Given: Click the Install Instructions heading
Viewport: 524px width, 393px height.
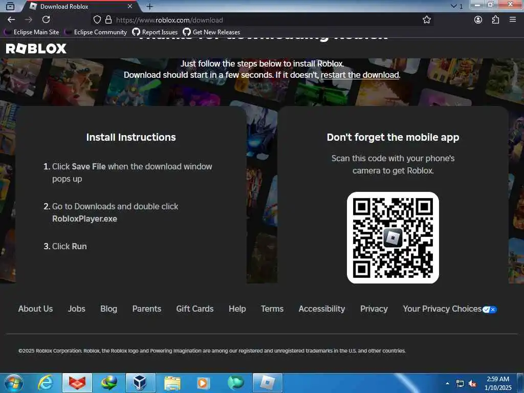Looking at the screenshot, I should pos(131,137).
